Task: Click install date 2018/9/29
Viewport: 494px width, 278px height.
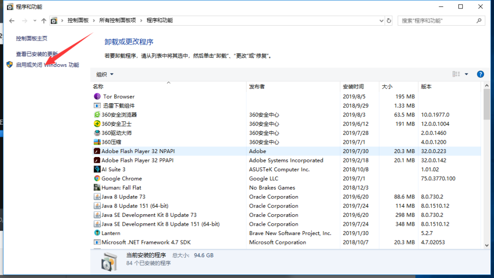Action: click(x=355, y=106)
